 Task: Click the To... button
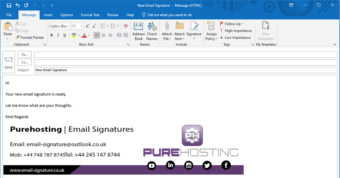click(x=25, y=54)
